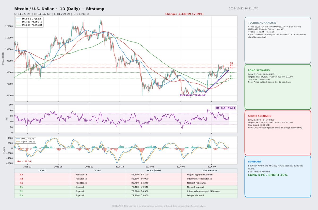Click the Price (USD) axis title
Image resolution: width=318 pixels, height=210 pixels.
(3, 58)
